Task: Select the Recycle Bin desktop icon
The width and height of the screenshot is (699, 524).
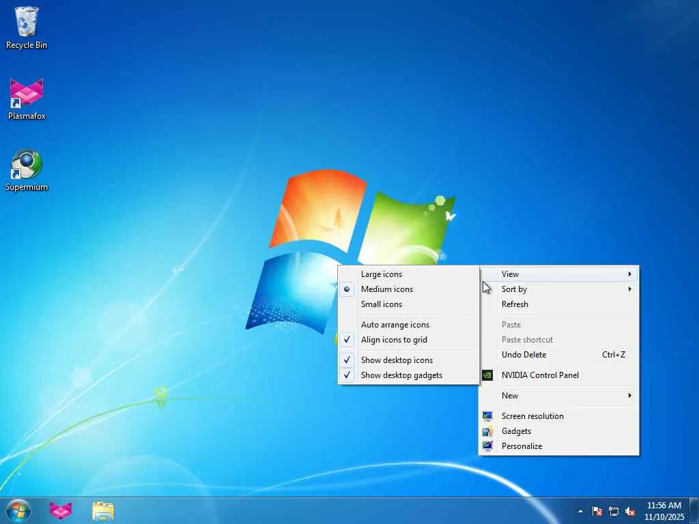Action: click(x=27, y=27)
